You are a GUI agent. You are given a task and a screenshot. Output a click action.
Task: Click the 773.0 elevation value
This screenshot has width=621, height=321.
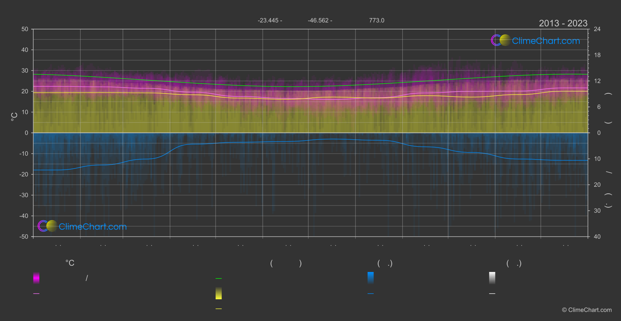pyautogui.click(x=377, y=20)
